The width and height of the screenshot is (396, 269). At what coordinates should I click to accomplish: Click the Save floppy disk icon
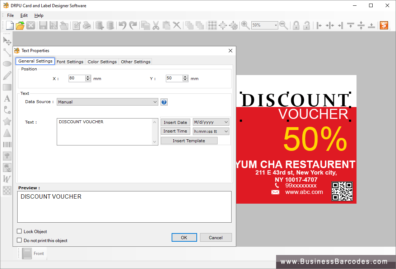tap(43, 25)
